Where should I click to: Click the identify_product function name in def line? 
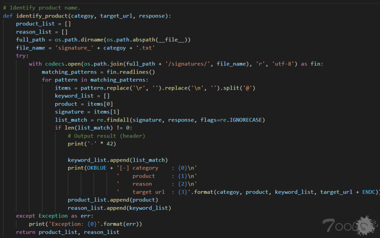tap(42, 16)
